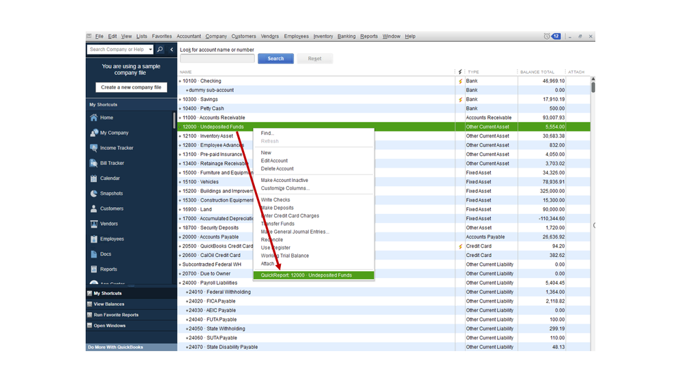
Task: Sort by Balance Total column header
Action: [x=537, y=72]
